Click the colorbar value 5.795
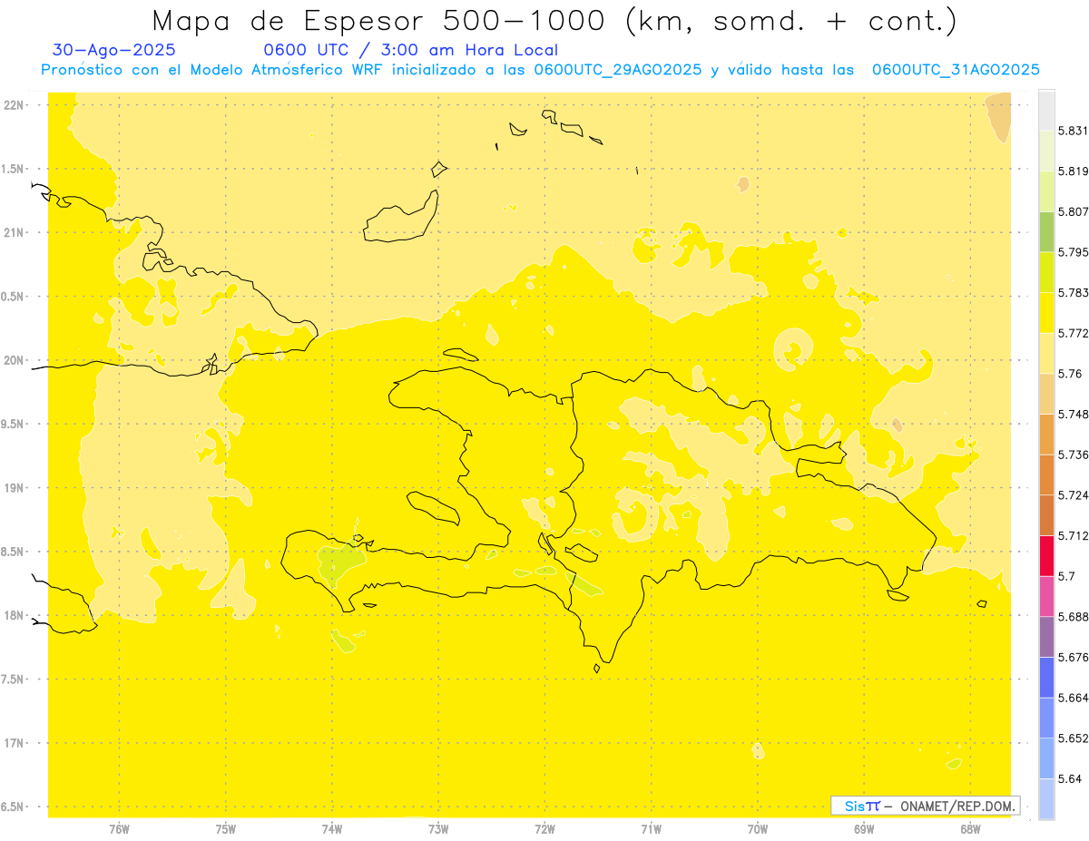 click(x=1074, y=251)
